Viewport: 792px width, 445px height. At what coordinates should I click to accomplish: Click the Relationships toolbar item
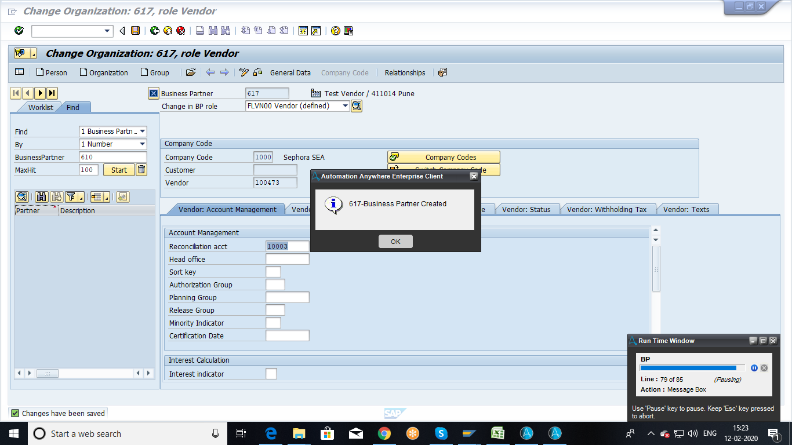coord(405,72)
